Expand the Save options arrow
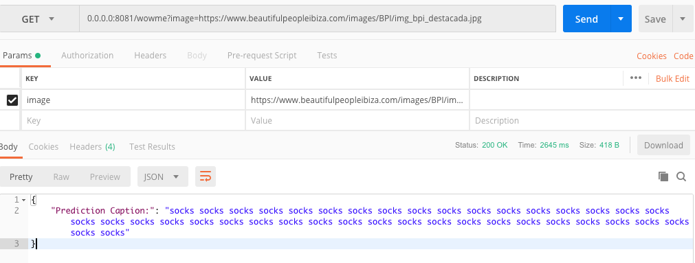 (x=682, y=19)
